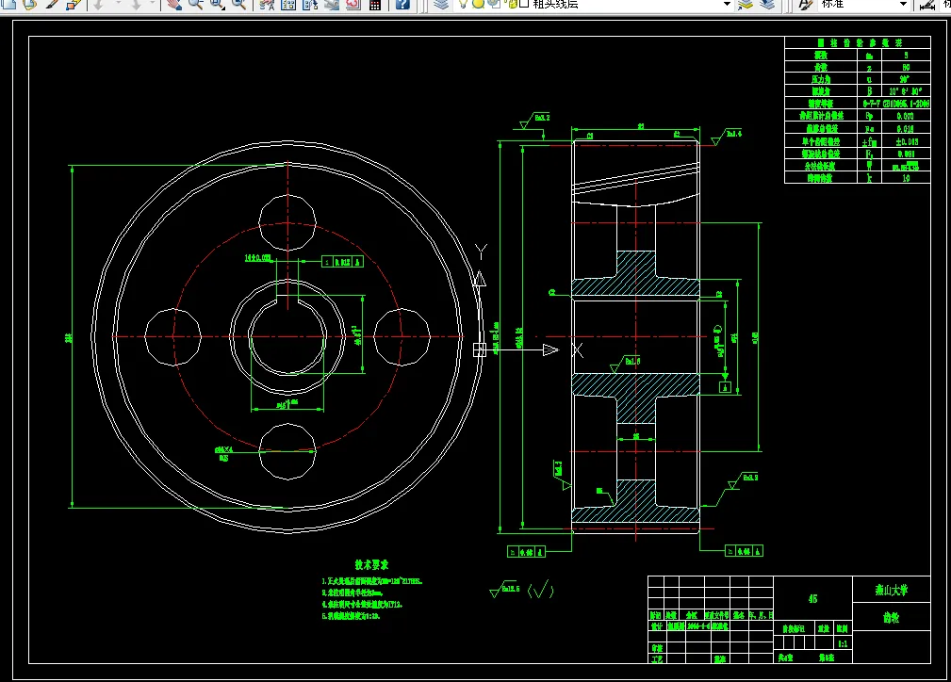Open Help with the question mark icon

402,4
